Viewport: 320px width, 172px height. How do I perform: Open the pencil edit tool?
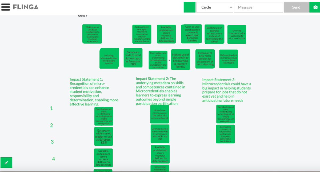[x=6, y=162]
